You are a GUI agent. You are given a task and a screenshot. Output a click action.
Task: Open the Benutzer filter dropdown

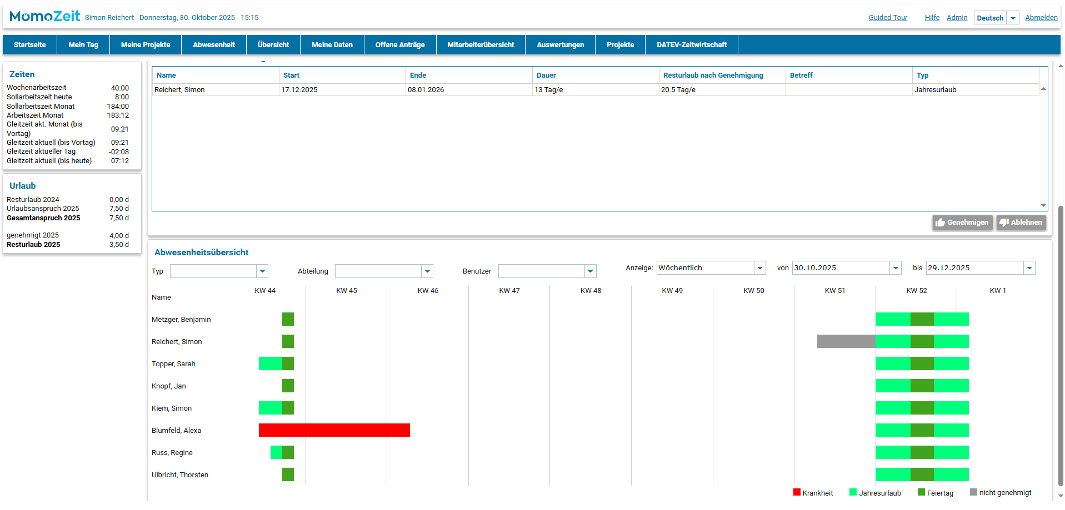pyautogui.click(x=591, y=271)
